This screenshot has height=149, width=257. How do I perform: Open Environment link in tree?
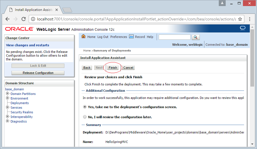(19, 98)
